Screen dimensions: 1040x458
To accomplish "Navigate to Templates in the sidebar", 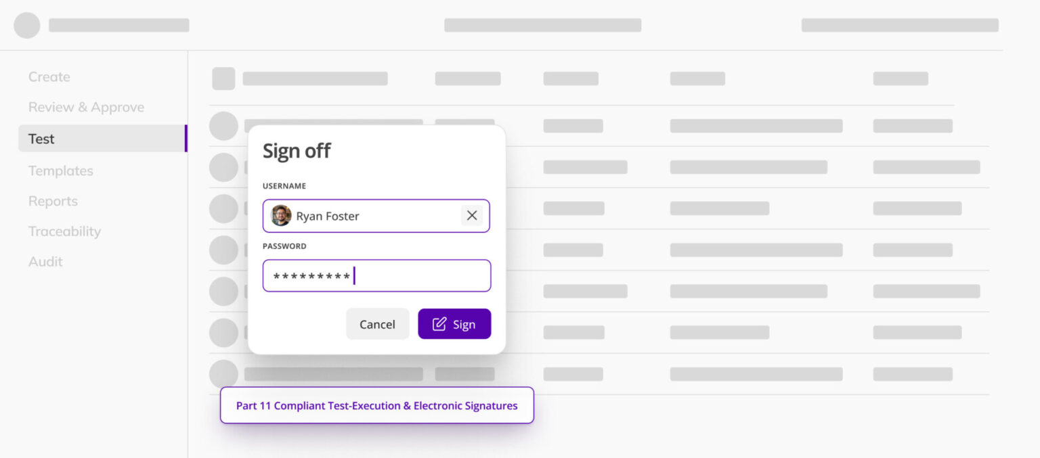I will (x=60, y=170).
